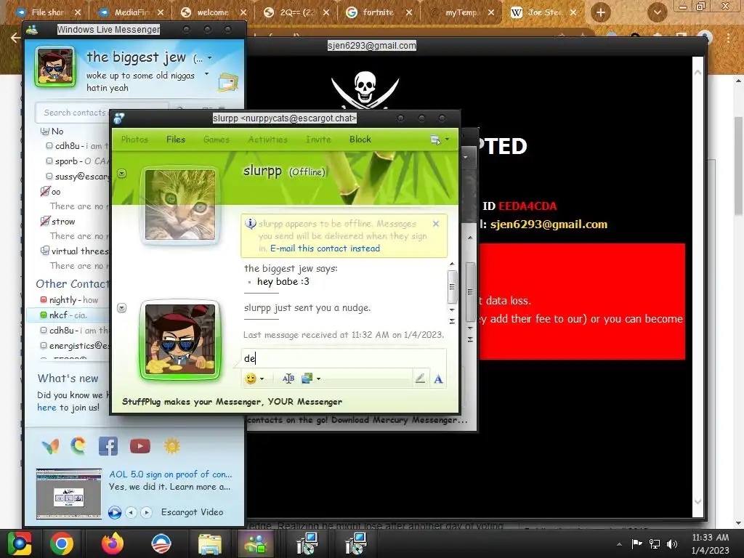Expand the 'strow' contact group

coord(45,221)
